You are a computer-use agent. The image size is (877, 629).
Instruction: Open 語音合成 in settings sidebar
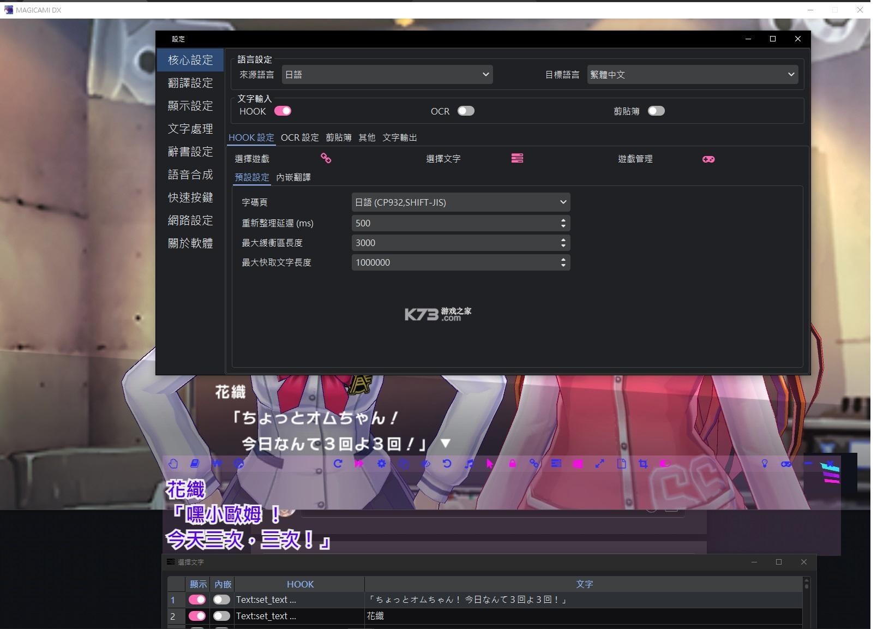(x=190, y=175)
